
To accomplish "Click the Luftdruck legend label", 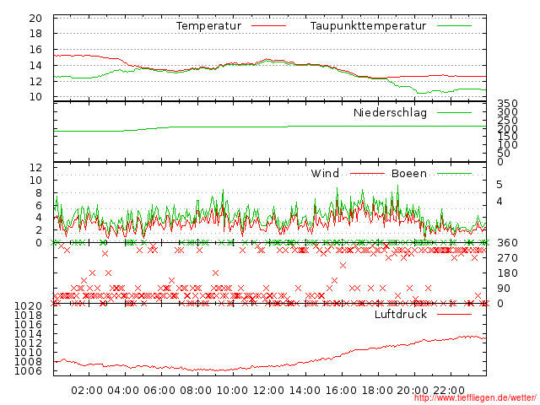I will [401, 314].
